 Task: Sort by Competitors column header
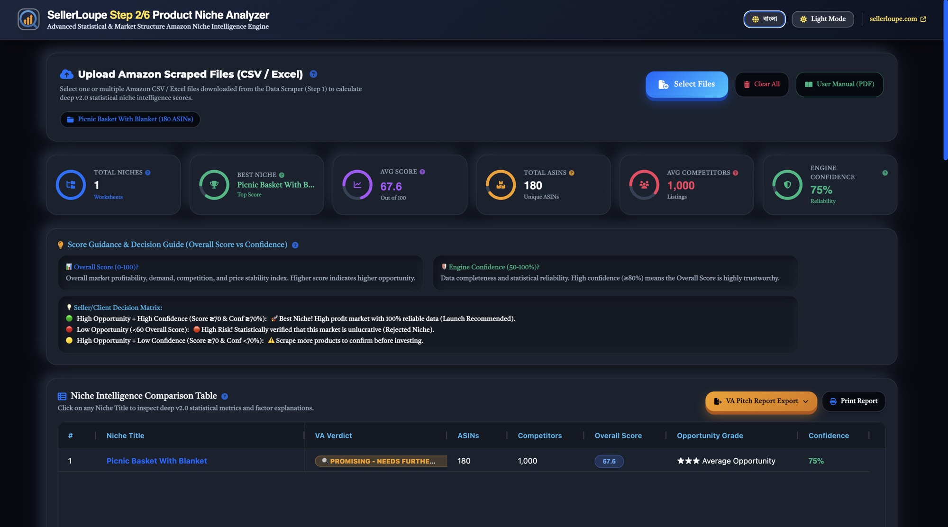[540, 436]
